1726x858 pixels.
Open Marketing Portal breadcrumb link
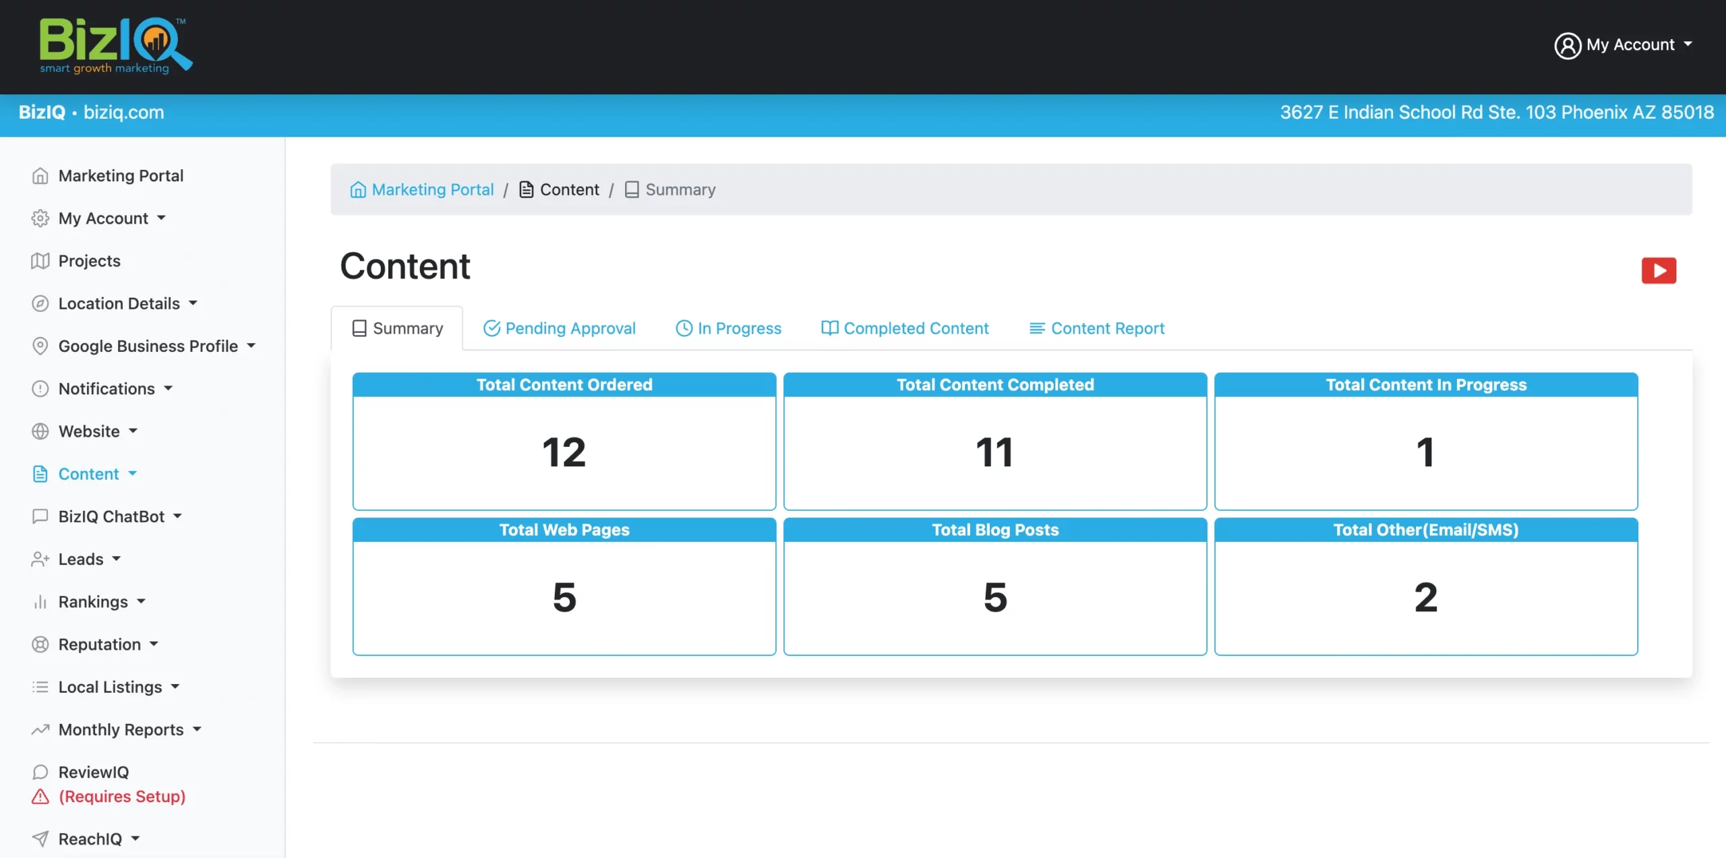433,189
